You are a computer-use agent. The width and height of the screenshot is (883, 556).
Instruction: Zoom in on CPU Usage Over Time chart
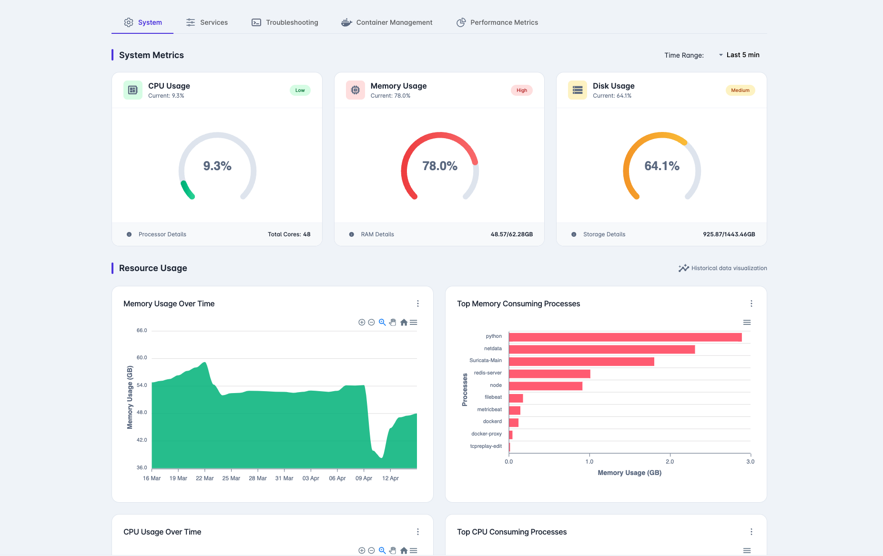click(x=362, y=551)
